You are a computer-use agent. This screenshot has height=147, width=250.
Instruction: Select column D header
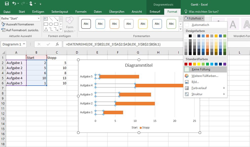pos(77,53)
